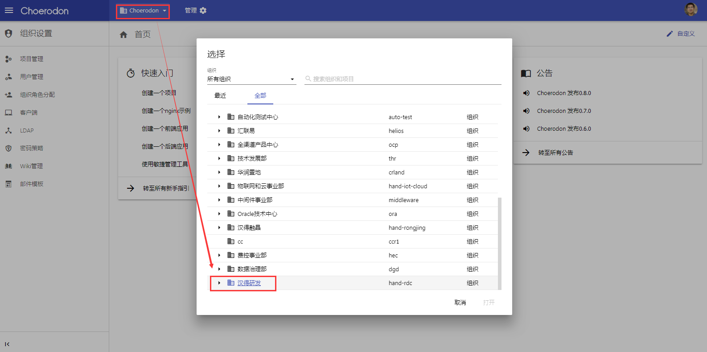
Task: Expand the 费控事业部 row
Action: [x=219, y=255]
